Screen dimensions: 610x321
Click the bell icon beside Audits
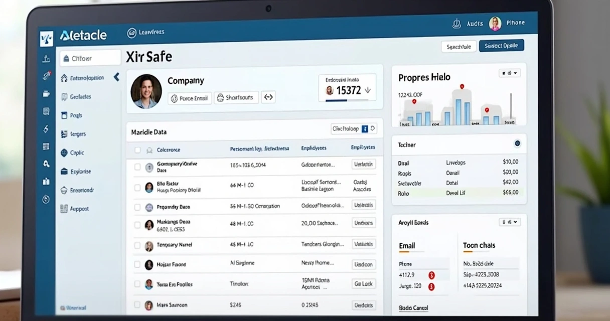click(x=456, y=24)
